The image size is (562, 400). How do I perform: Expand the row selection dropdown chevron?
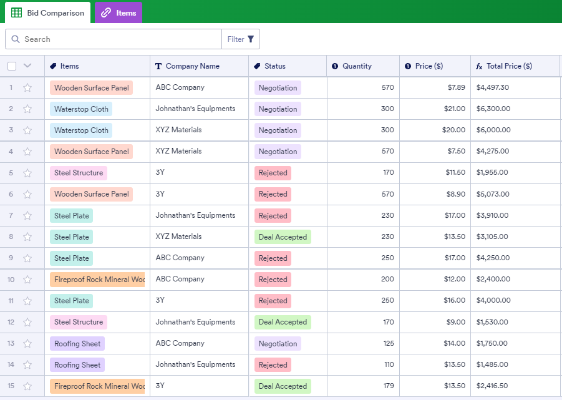[x=27, y=66]
